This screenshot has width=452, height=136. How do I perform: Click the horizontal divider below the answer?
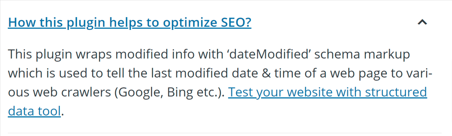click(x=225, y=133)
